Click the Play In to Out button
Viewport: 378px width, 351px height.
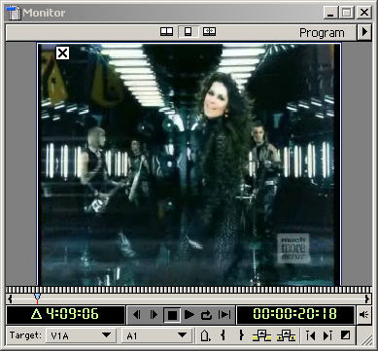[x=224, y=315]
